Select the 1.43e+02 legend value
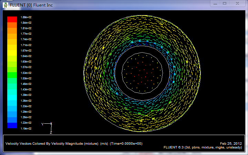This screenshot has height=155, width=248. pos(26,89)
